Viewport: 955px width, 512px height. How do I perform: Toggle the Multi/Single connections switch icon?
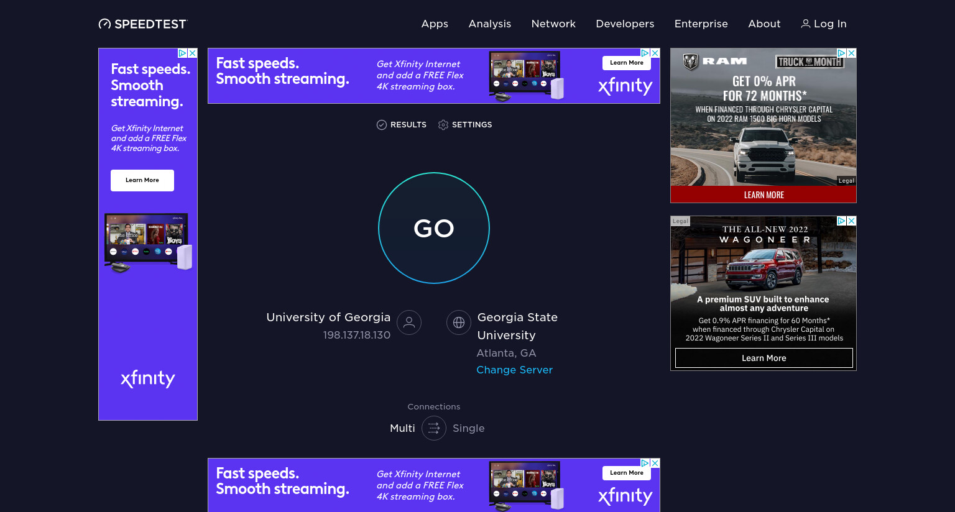[434, 428]
